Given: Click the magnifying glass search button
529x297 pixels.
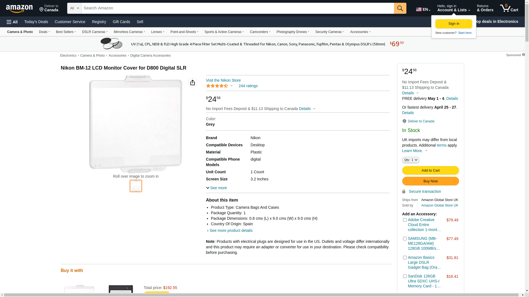Looking at the screenshot, I should (400, 8).
